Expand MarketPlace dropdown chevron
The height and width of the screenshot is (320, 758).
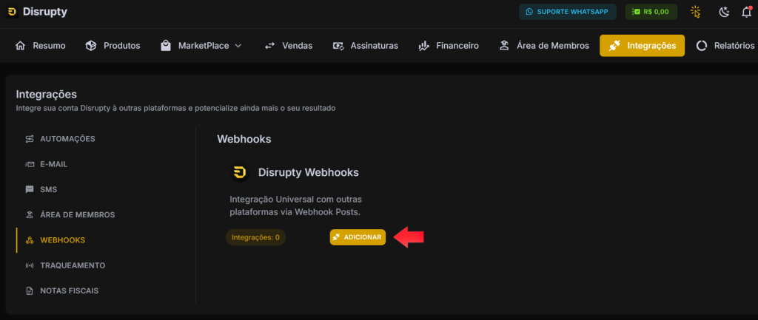point(238,46)
